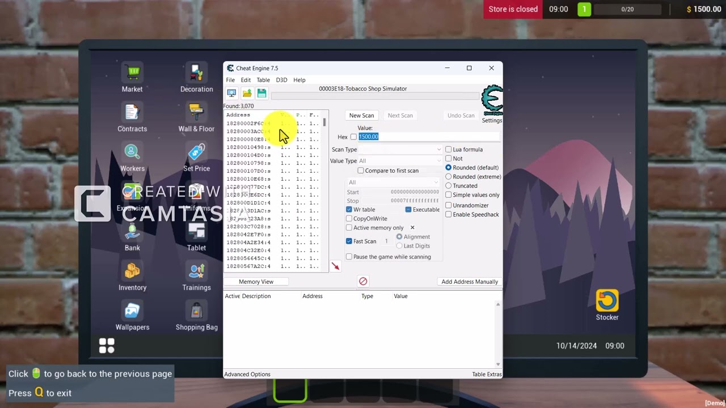Click Add Address Manually button
The width and height of the screenshot is (726, 408).
coord(470,282)
